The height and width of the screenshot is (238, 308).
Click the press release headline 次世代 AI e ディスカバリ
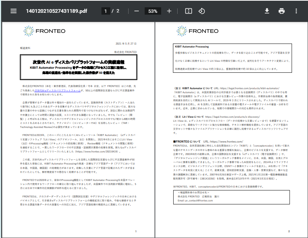click(x=78, y=62)
